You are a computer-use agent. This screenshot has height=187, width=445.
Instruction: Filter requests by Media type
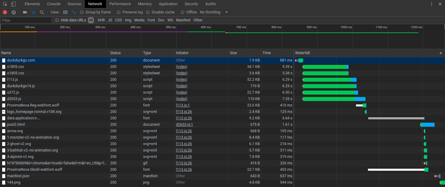[x=139, y=20]
